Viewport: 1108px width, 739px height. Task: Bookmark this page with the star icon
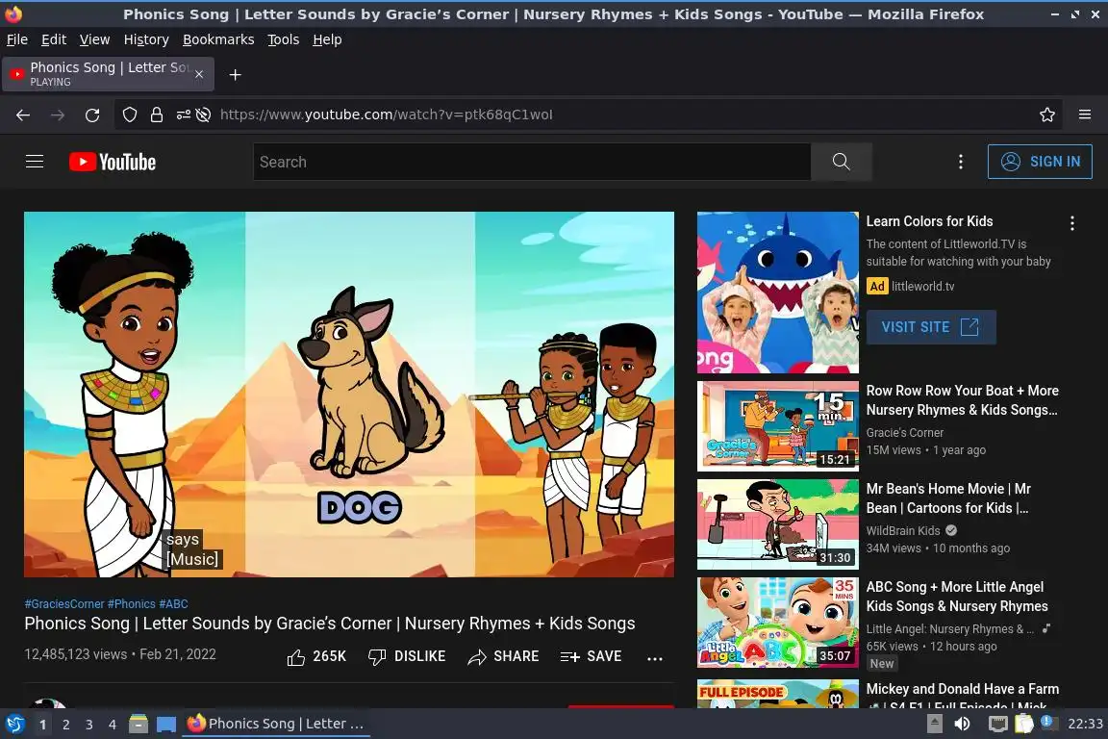[1047, 115]
